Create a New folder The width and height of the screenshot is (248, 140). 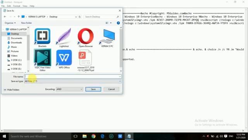pos(26,23)
